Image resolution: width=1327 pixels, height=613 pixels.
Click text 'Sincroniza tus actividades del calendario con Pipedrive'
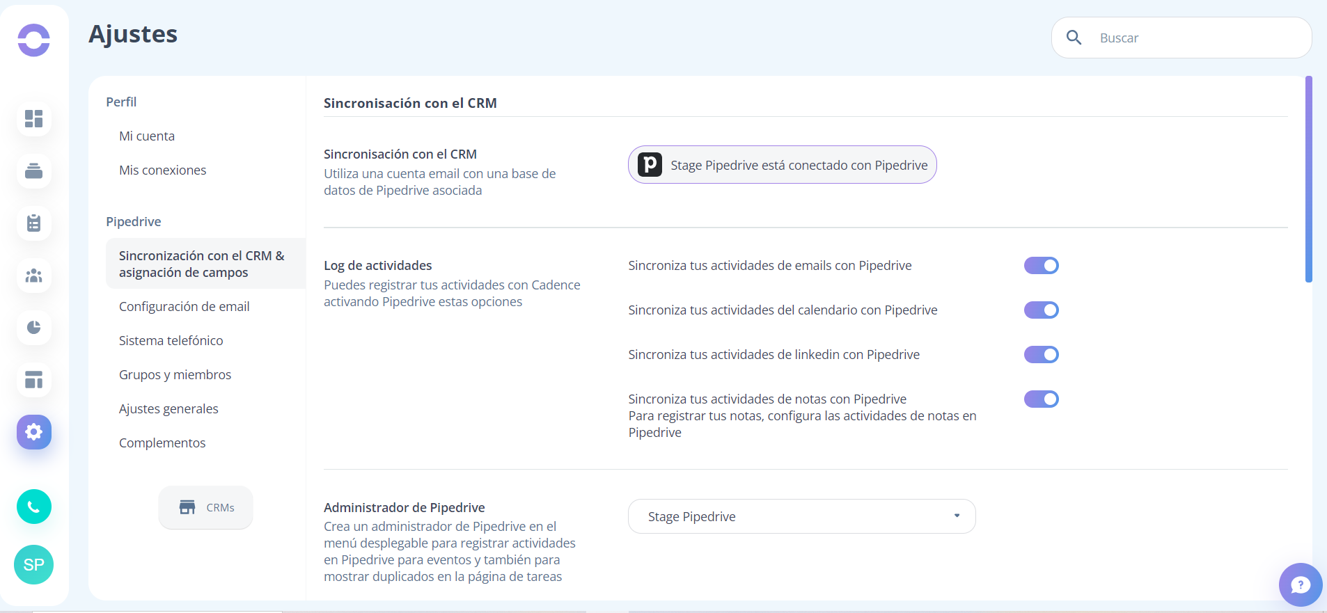click(783, 310)
